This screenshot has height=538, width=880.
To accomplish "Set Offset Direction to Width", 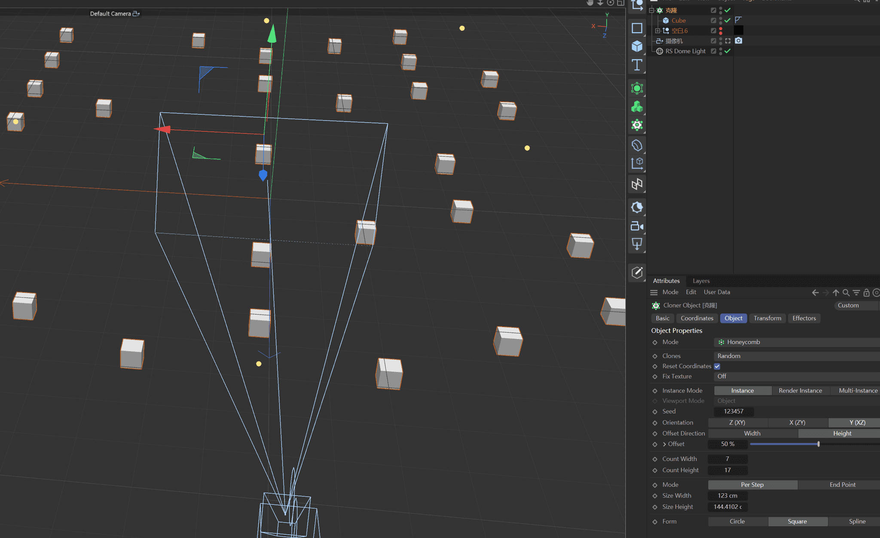I will [752, 433].
